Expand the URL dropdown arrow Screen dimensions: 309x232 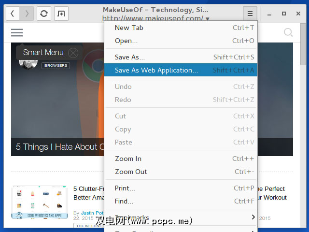pyautogui.click(x=207, y=19)
